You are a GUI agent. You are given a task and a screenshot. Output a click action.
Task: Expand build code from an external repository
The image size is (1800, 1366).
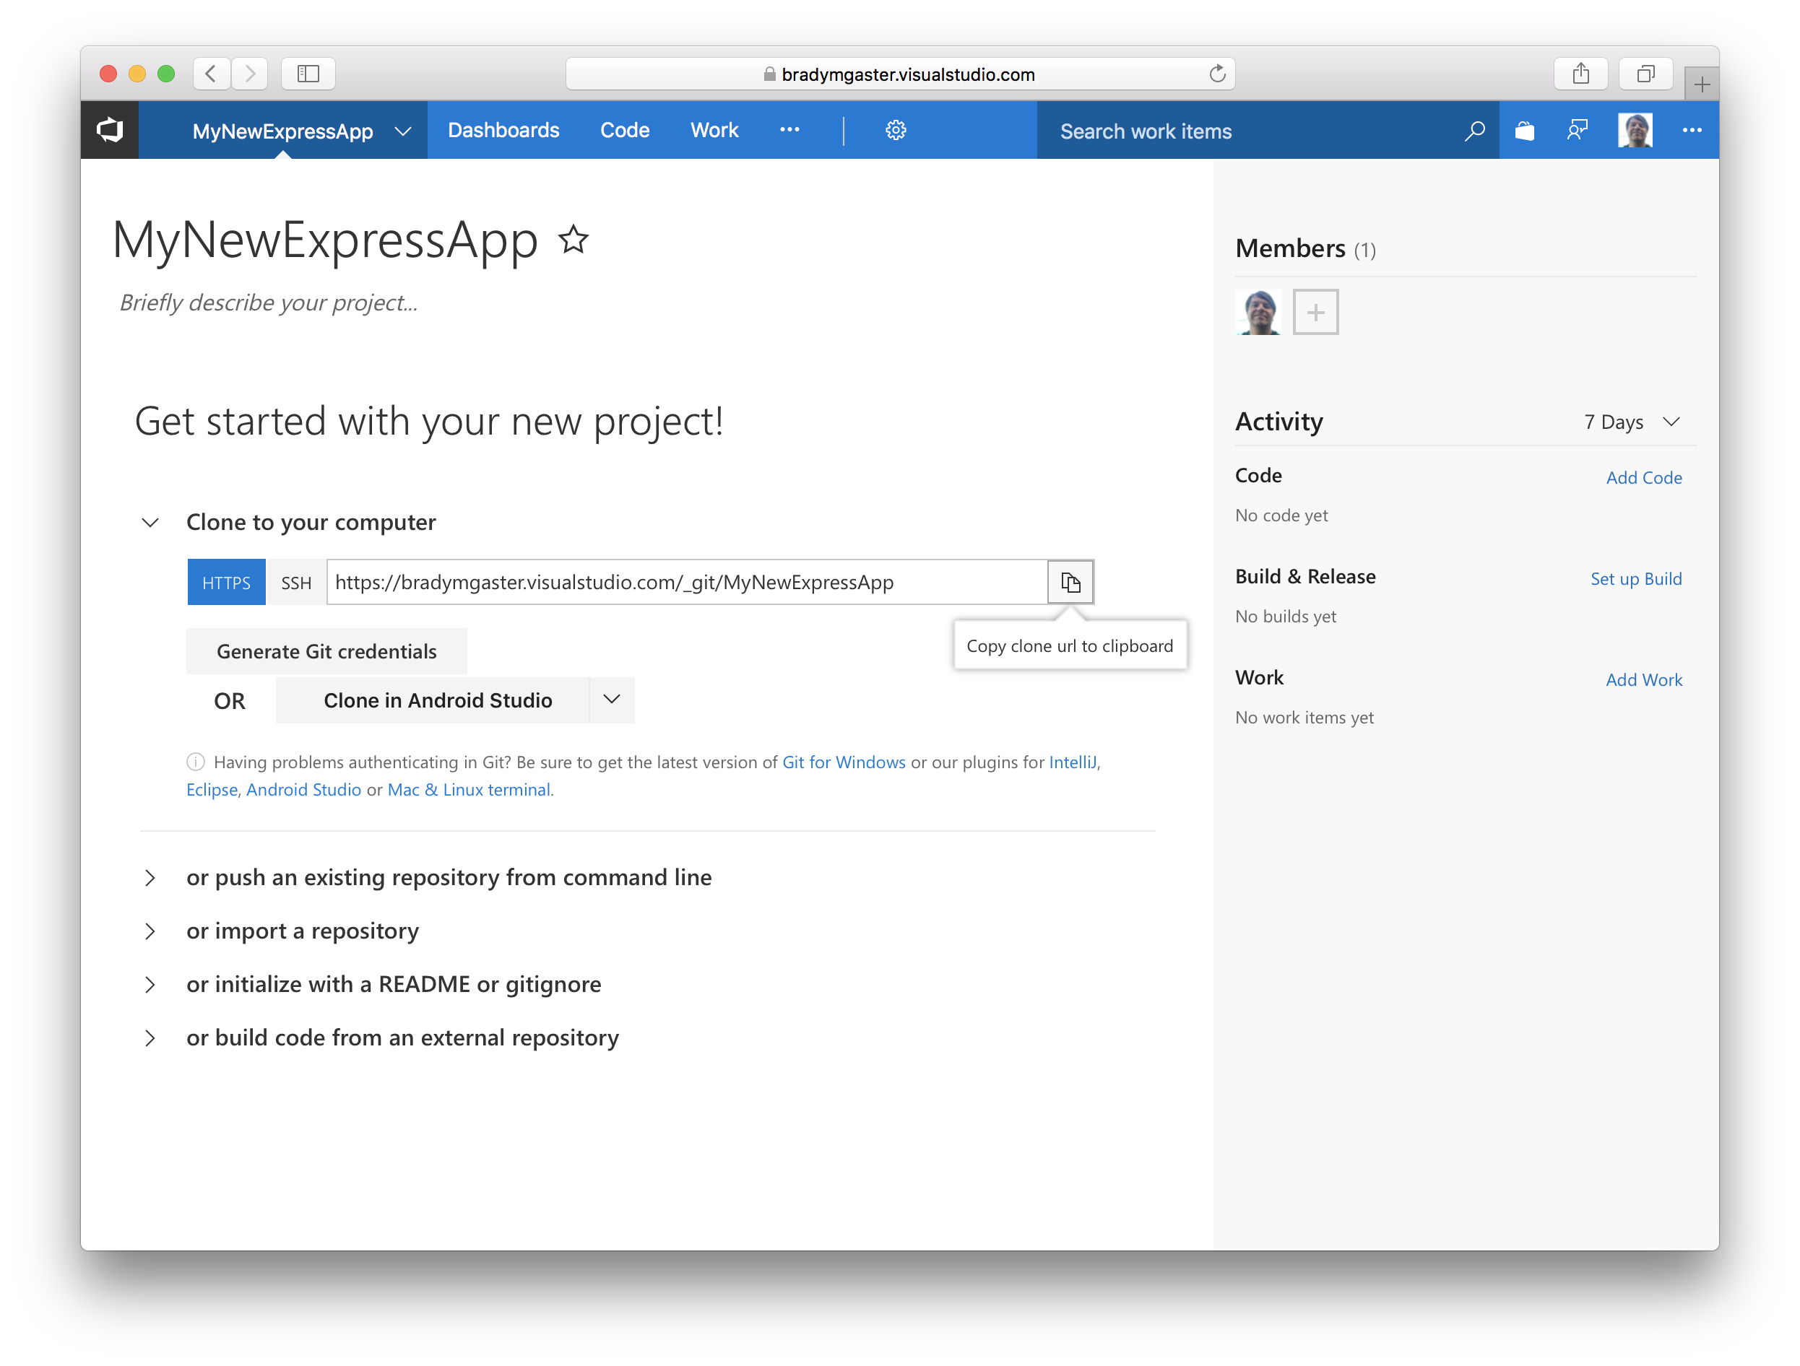[150, 1038]
